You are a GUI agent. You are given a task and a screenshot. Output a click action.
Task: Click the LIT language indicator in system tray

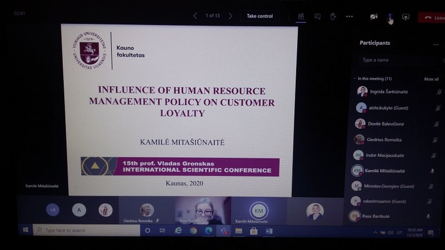[x=399, y=233]
